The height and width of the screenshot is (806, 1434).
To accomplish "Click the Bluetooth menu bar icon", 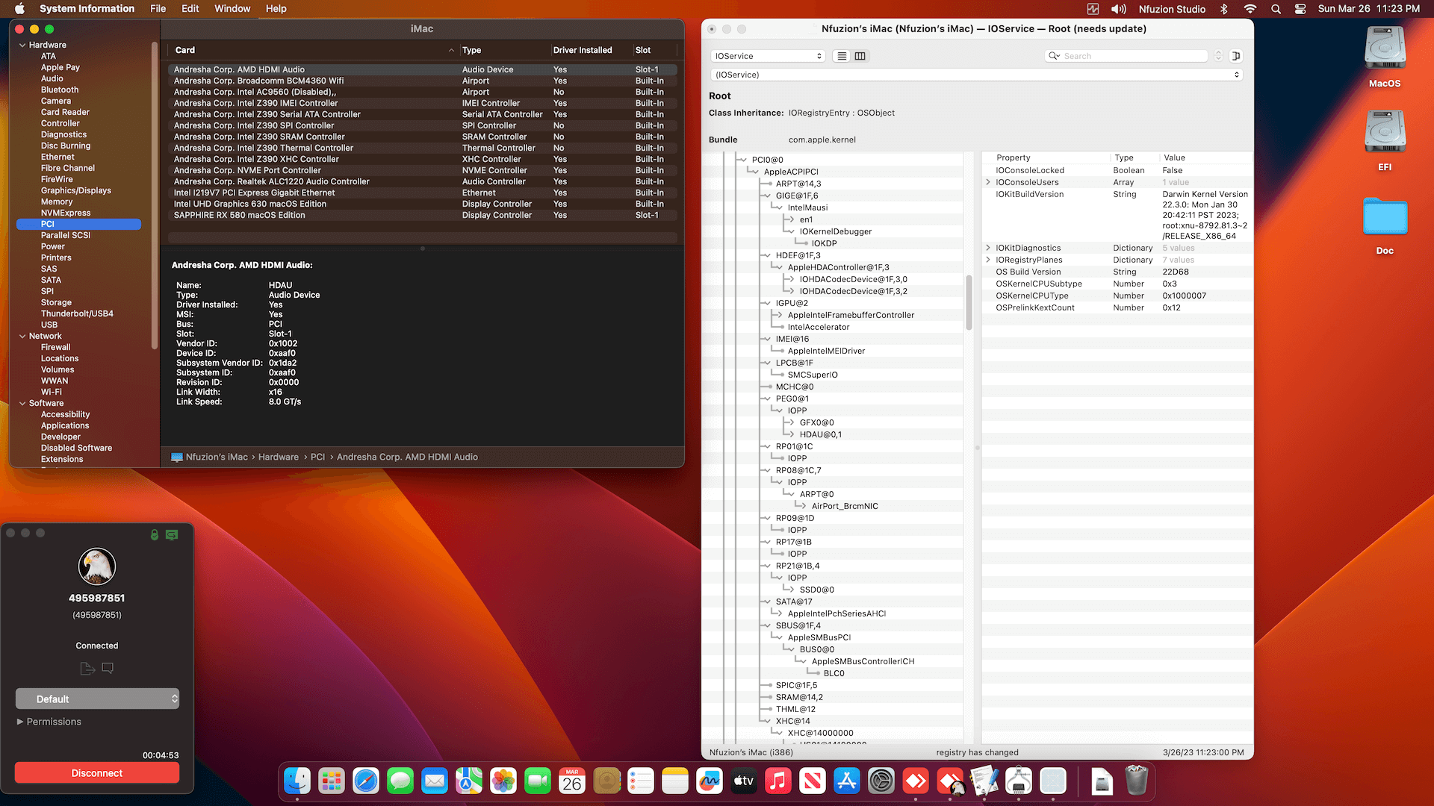I will click(x=1224, y=9).
